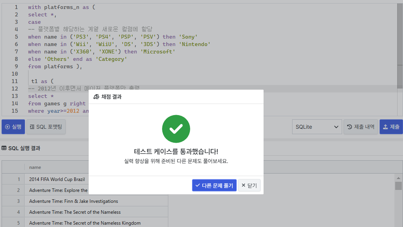Click the results table scrollbar thumb

tap(398, 186)
